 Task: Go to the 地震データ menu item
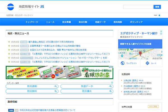coord(100,22)
